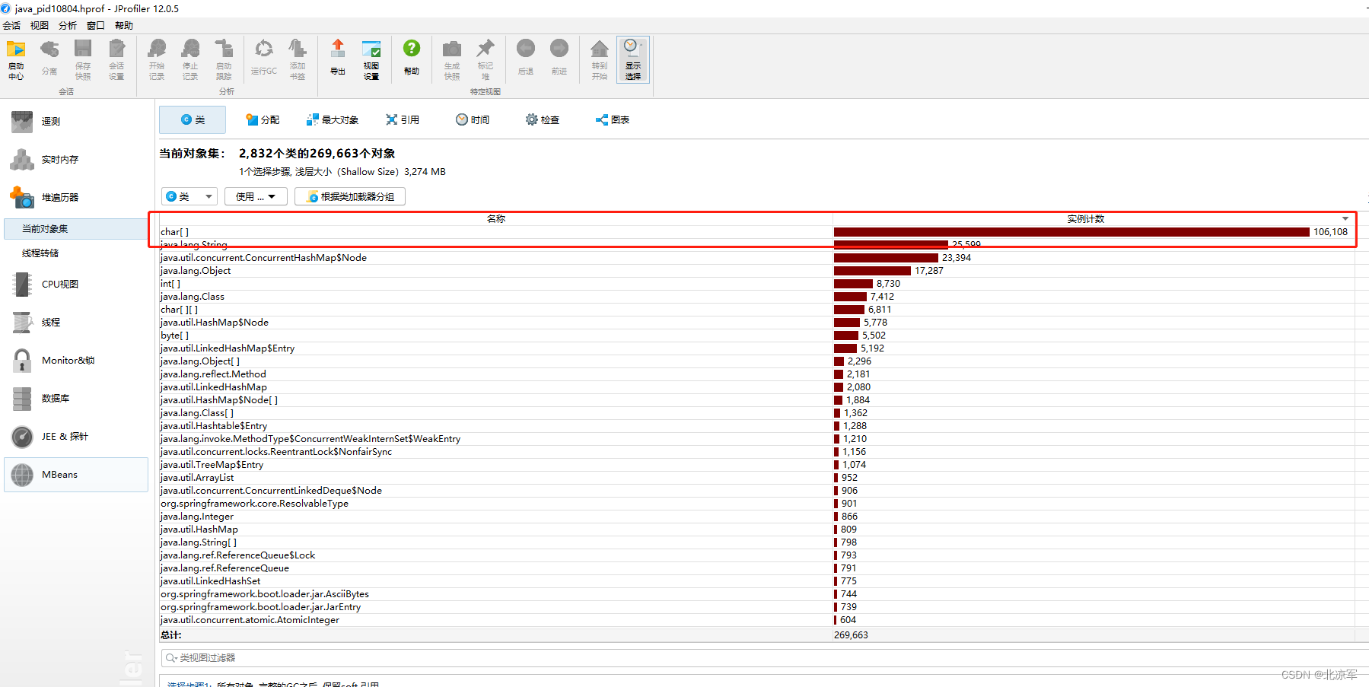Open view settings via 视图设置

click(371, 59)
